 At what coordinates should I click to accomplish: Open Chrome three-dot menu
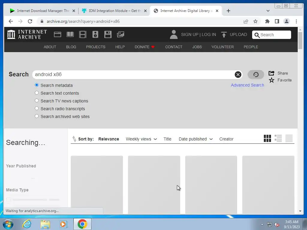(x=296, y=21)
